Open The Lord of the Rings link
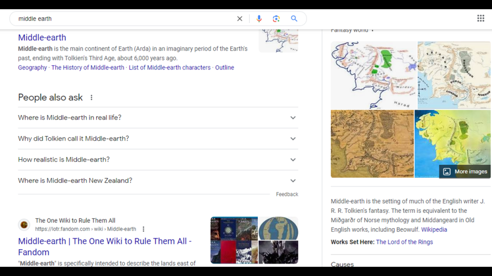The image size is (492, 276). pos(404,242)
